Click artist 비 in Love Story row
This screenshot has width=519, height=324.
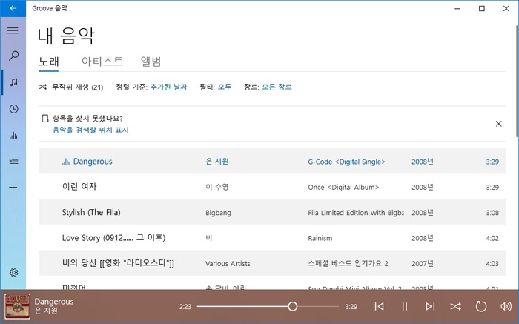pos(209,238)
